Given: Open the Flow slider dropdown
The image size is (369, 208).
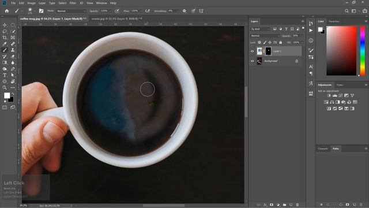Looking at the screenshot, I should coord(141,11).
